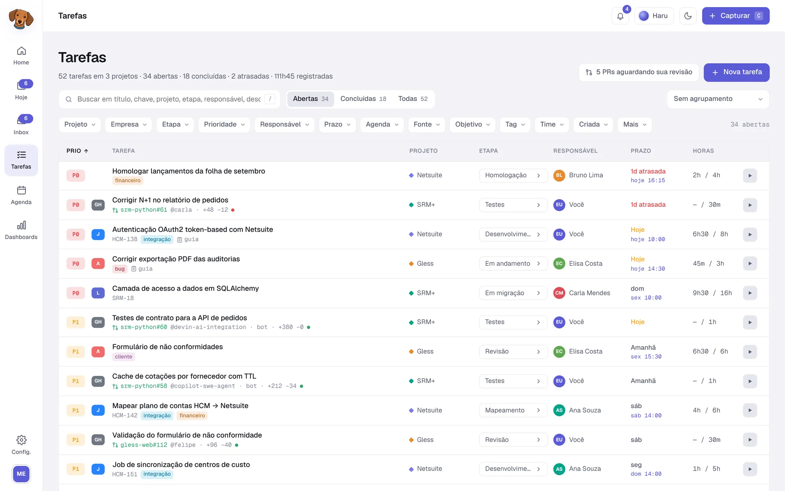Open the Prioridade filter dropdown
785x491 pixels.
pos(224,125)
